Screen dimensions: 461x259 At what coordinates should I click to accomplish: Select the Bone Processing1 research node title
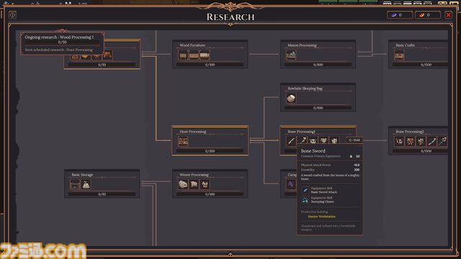click(301, 132)
